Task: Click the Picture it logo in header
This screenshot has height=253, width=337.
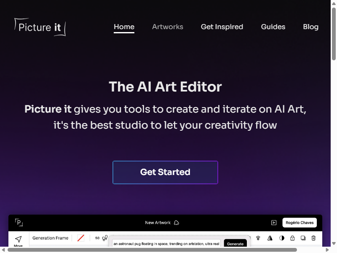Action: [40, 27]
